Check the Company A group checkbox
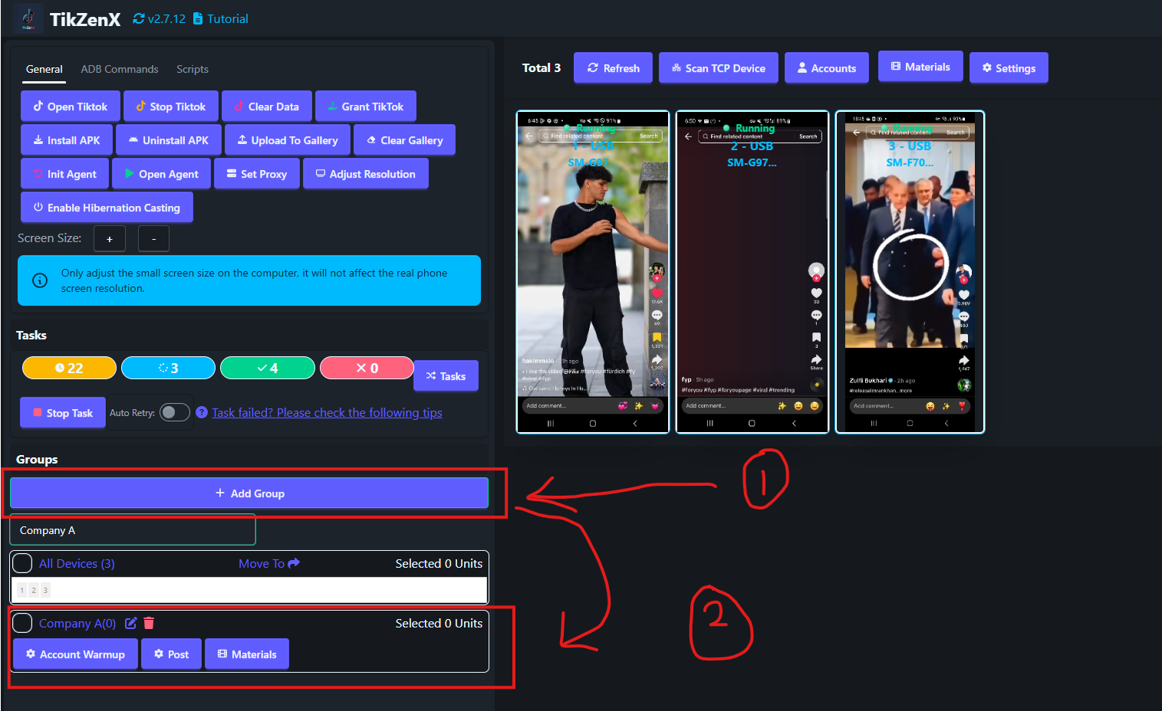 coord(22,623)
